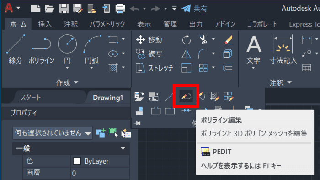
Task: Click the spline edit icon
Action: [201, 96]
